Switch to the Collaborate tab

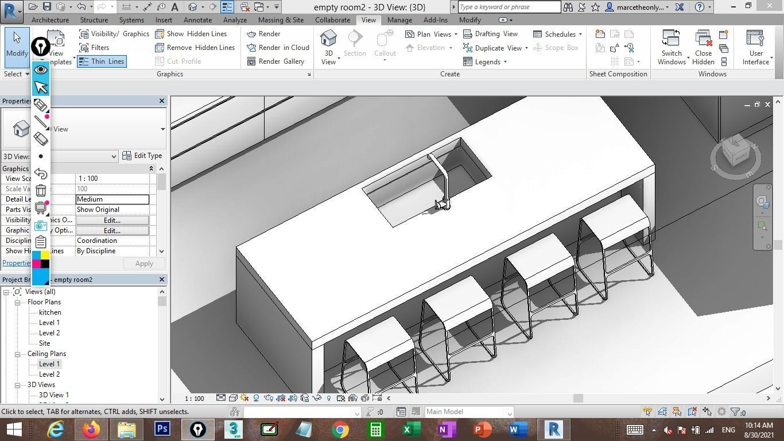click(332, 20)
